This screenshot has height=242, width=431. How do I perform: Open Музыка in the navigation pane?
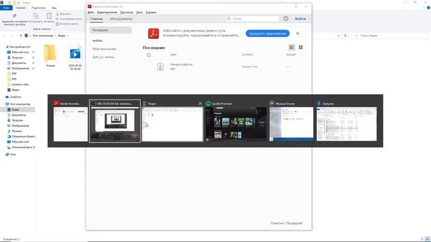pyautogui.click(x=15, y=131)
